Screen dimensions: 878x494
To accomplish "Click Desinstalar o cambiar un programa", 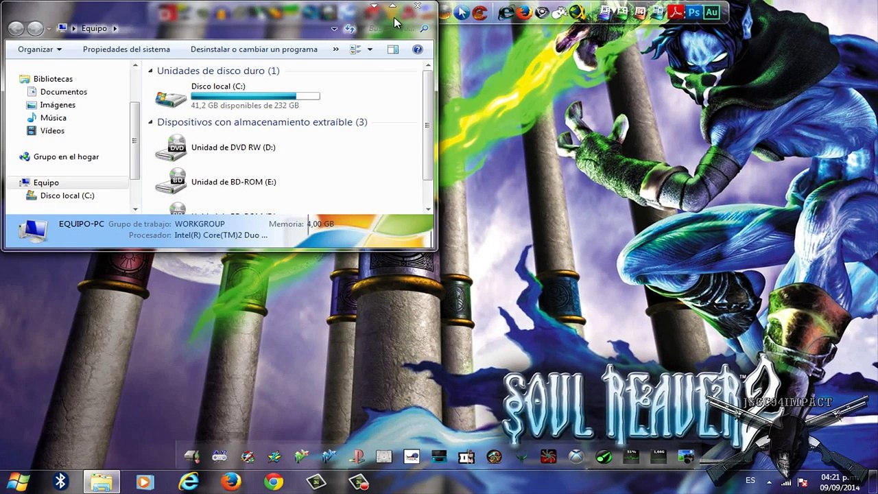I will (x=254, y=49).
